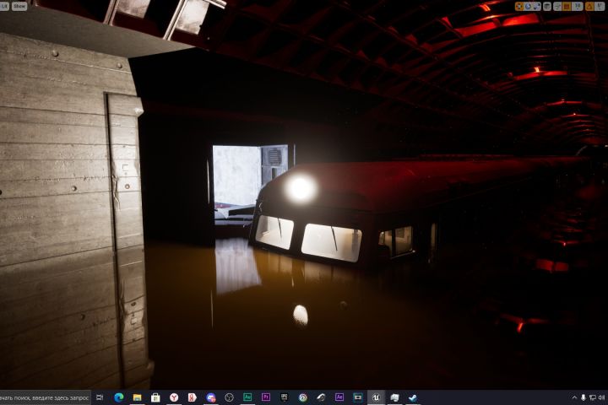Open Steam from the taskbar
Image resolution: width=608 pixels, height=405 pixels.
click(413, 397)
